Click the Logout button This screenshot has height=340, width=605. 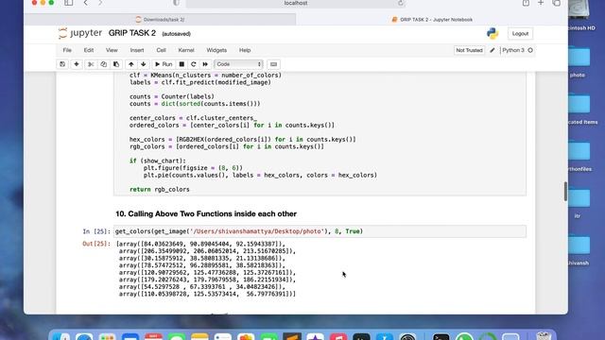(520, 34)
